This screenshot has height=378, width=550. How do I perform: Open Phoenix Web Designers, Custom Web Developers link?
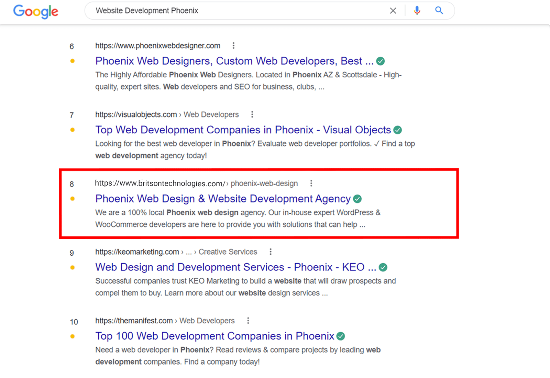[x=234, y=61]
